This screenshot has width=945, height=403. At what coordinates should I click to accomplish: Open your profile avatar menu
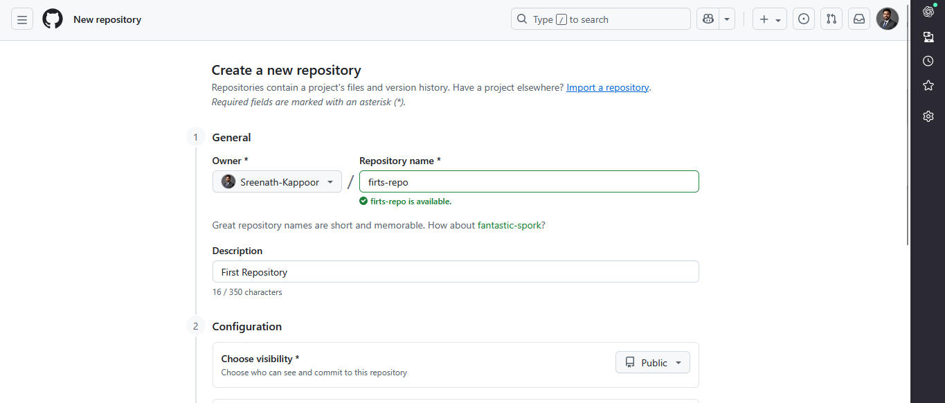click(887, 19)
